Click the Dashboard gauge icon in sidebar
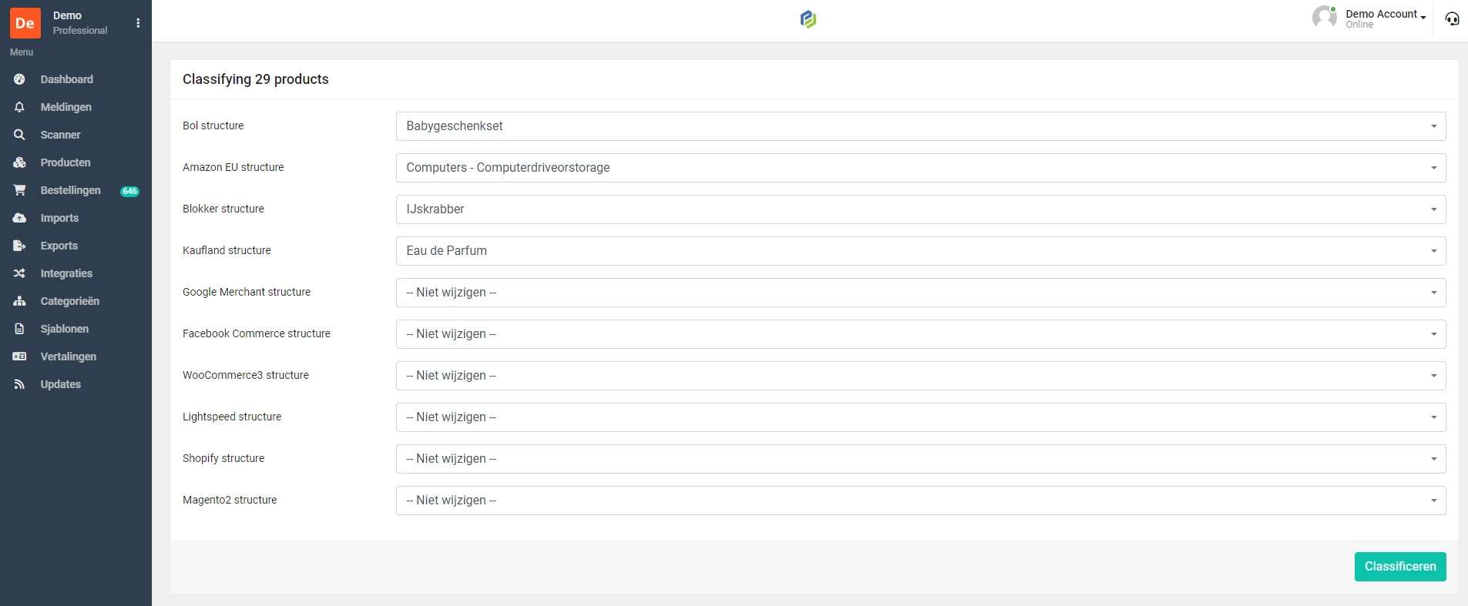The width and height of the screenshot is (1468, 606). click(19, 79)
